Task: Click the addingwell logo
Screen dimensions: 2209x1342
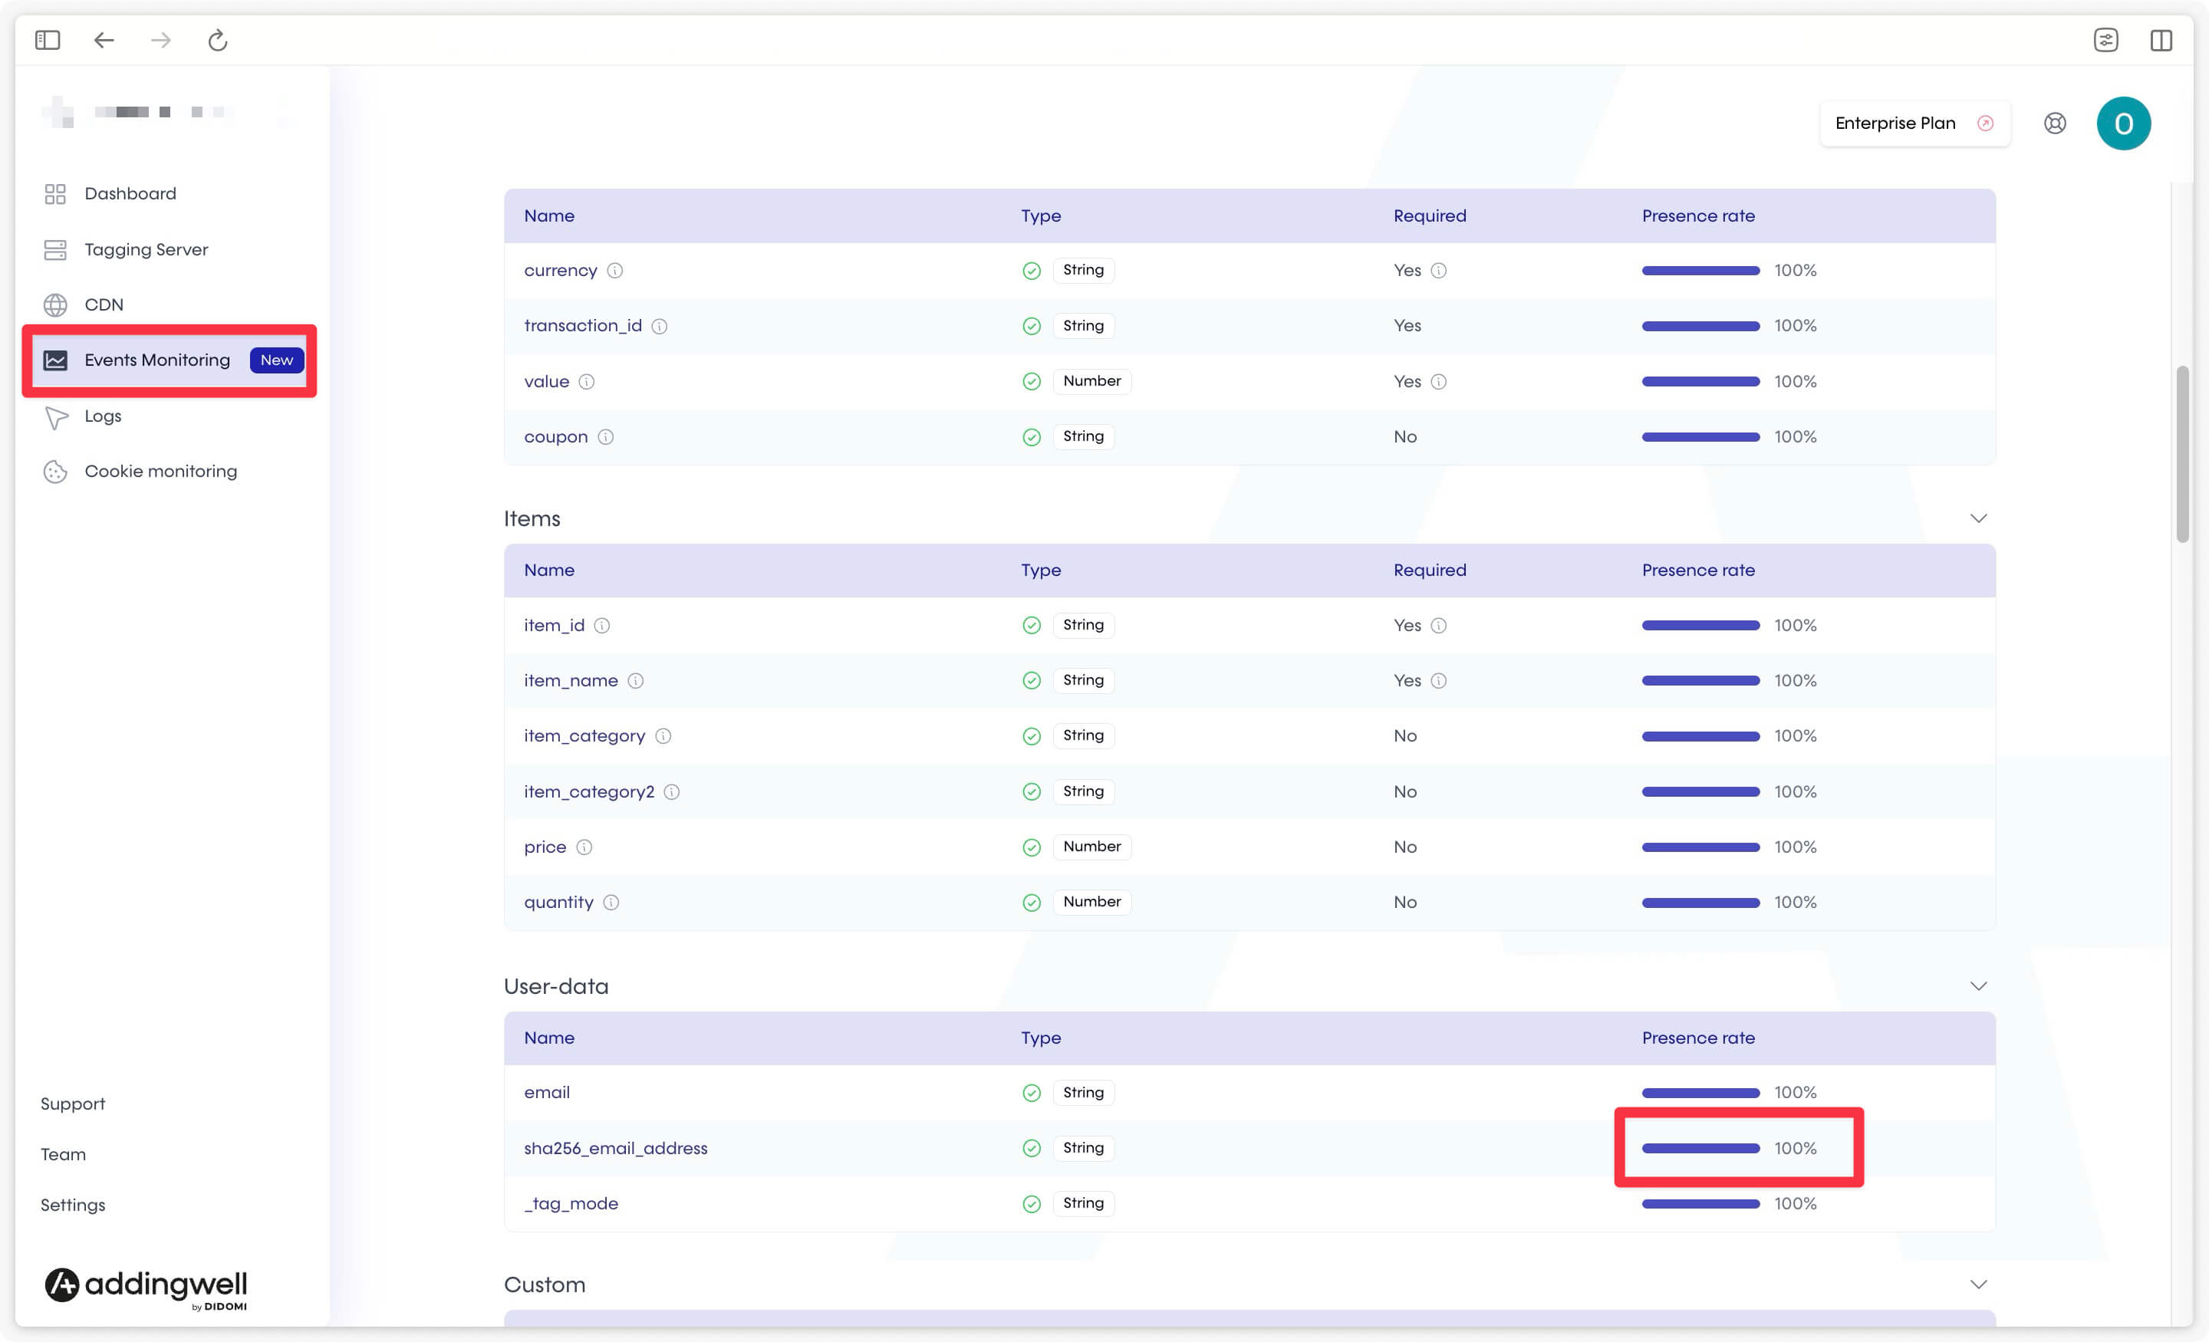Action: tap(146, 1288)
